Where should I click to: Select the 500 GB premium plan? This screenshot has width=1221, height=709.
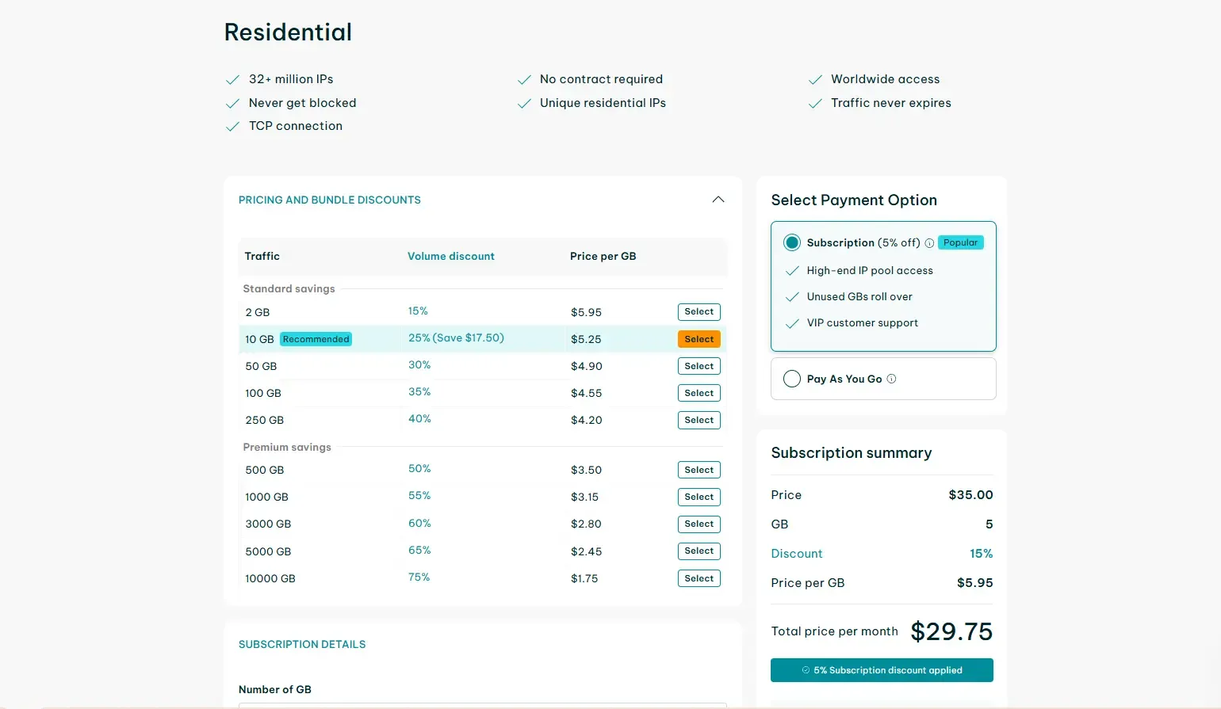[699, 470]
